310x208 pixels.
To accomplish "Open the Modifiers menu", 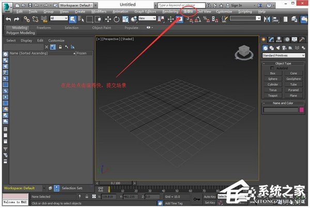I will pos(99,11).
